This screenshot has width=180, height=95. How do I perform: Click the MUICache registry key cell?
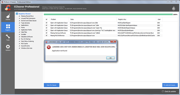pyautogui.click(x=136, y=36)
